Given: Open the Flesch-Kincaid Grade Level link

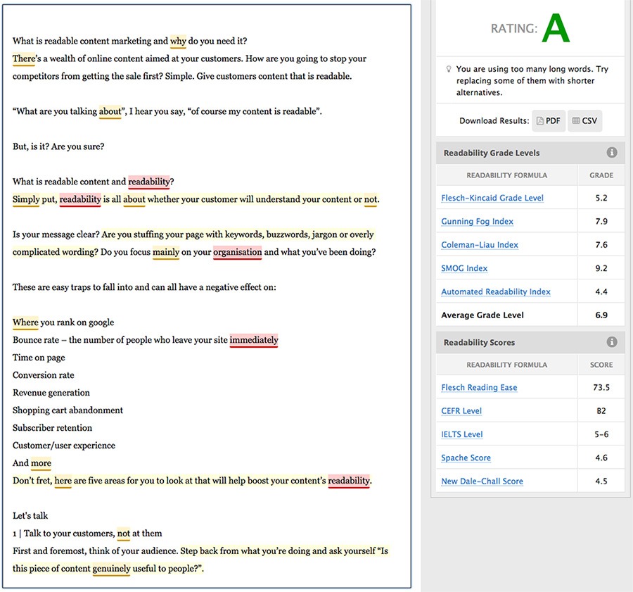Looking at the screenshot, I should click(x=492, y=198).
